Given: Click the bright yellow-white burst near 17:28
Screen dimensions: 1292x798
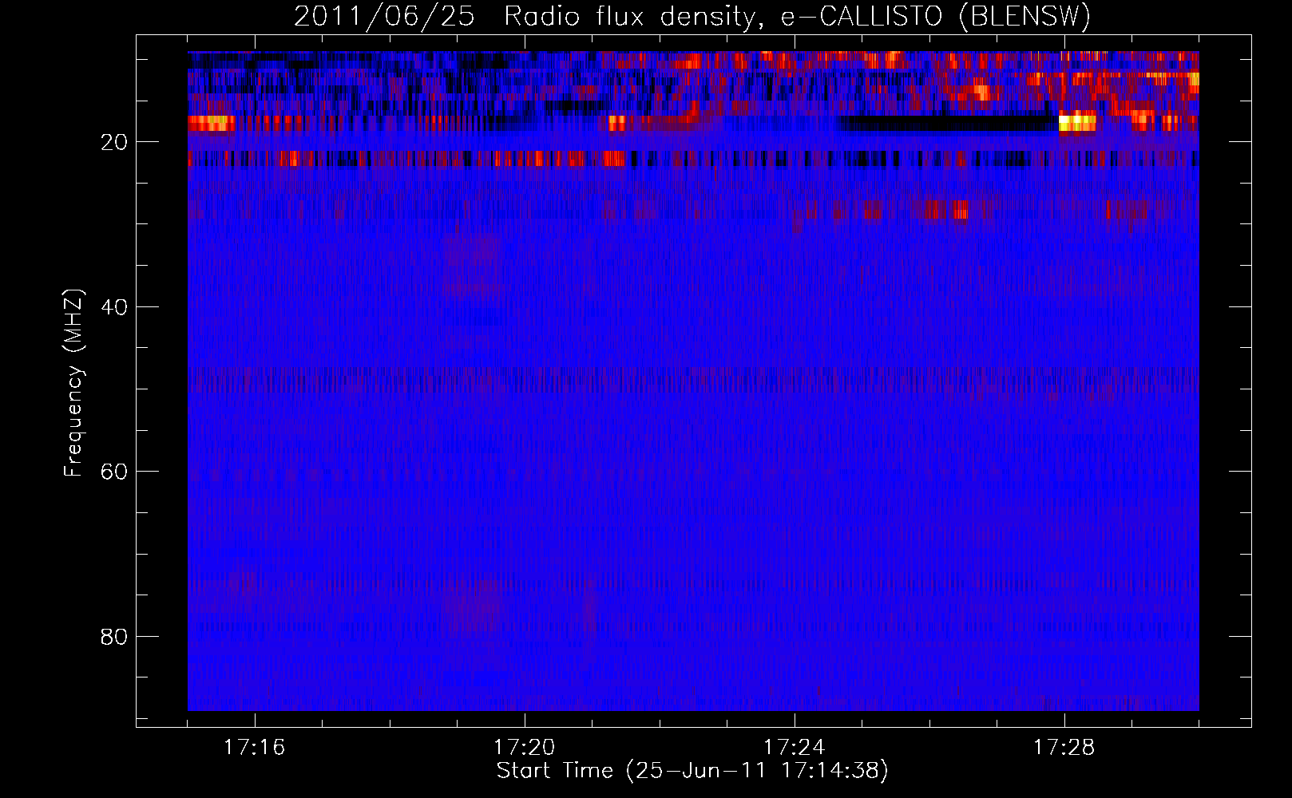Looking at the screenshot, I should pos(1077,123).
